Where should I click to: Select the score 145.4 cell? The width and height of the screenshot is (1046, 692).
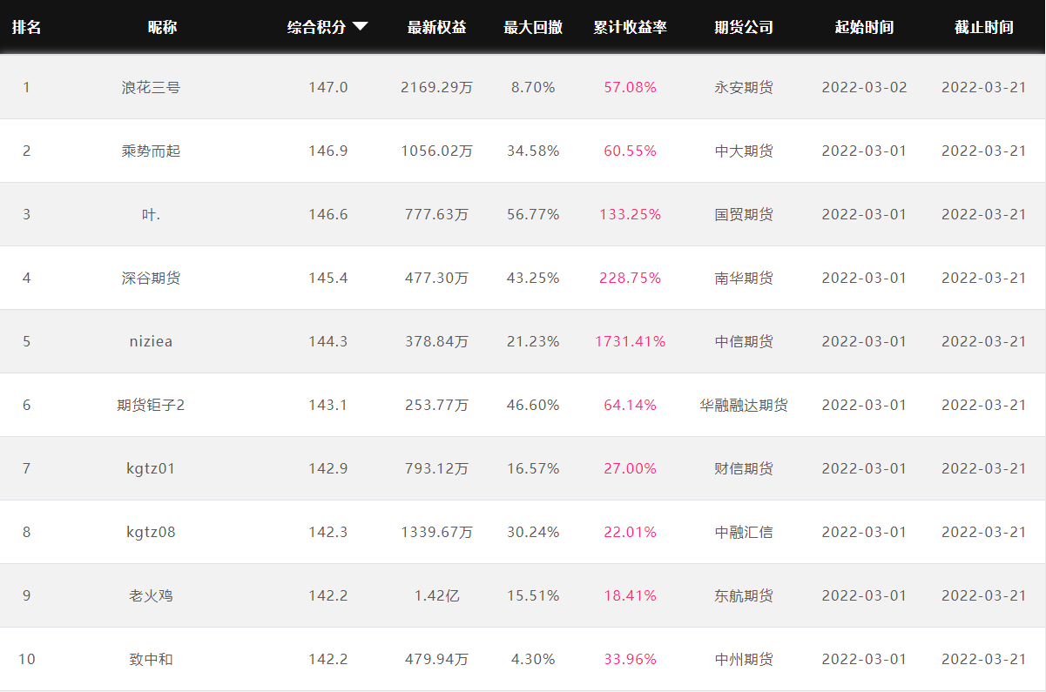[x=328, y=278]
